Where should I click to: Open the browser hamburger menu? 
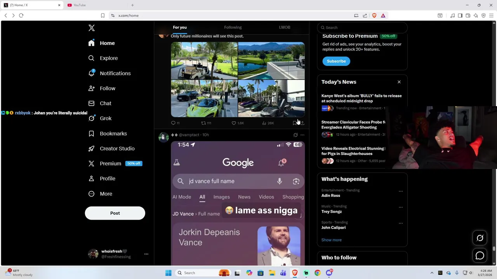(x=491, y=15)
